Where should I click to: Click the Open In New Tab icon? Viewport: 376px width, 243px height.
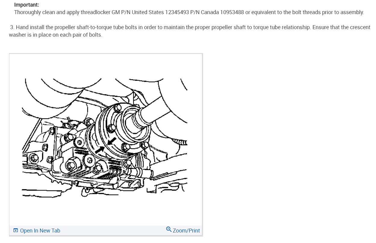(15, 231)
